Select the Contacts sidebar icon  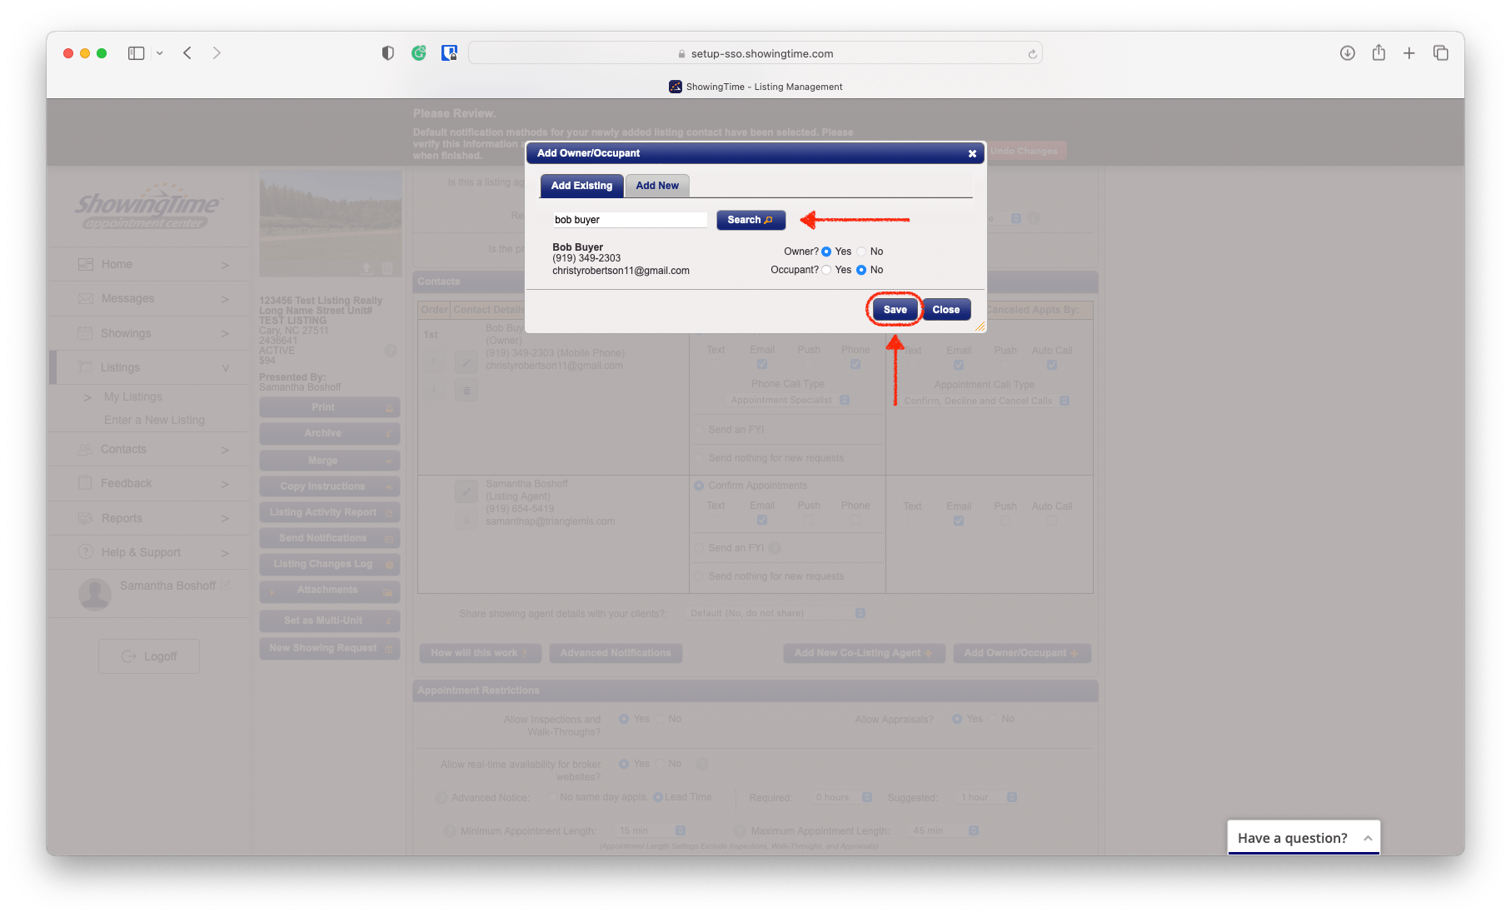point(86,449)
